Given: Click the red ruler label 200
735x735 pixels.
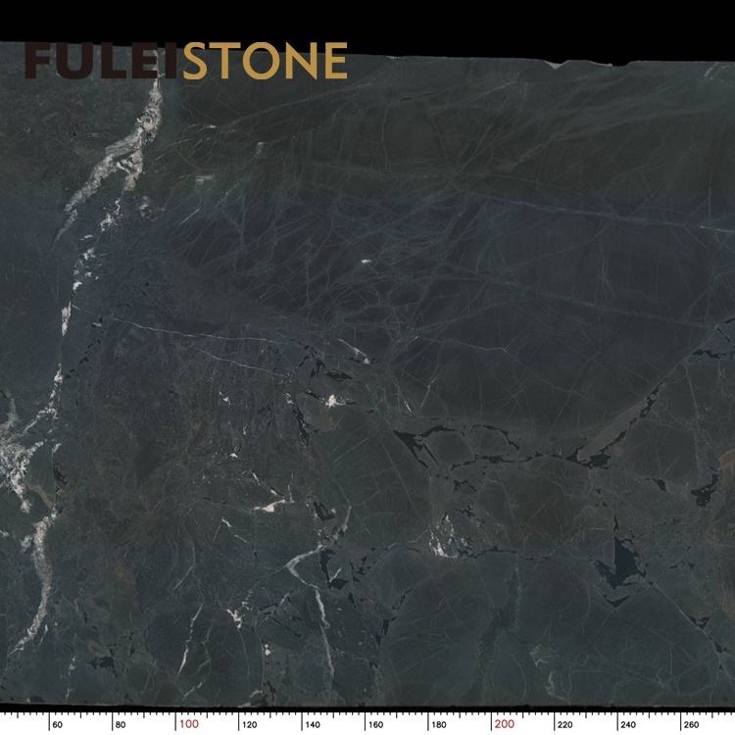Looking at the screenshot, I should pos(505,724).
